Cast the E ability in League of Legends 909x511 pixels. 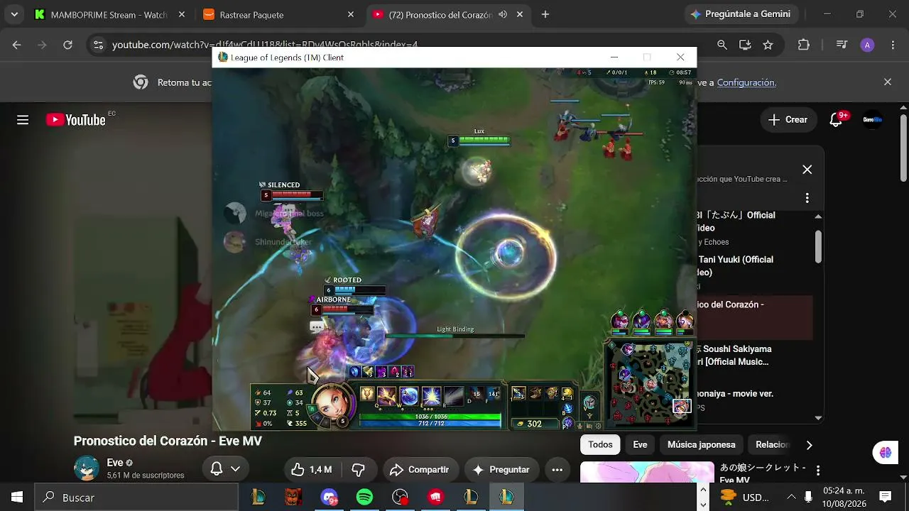[432, 395]
